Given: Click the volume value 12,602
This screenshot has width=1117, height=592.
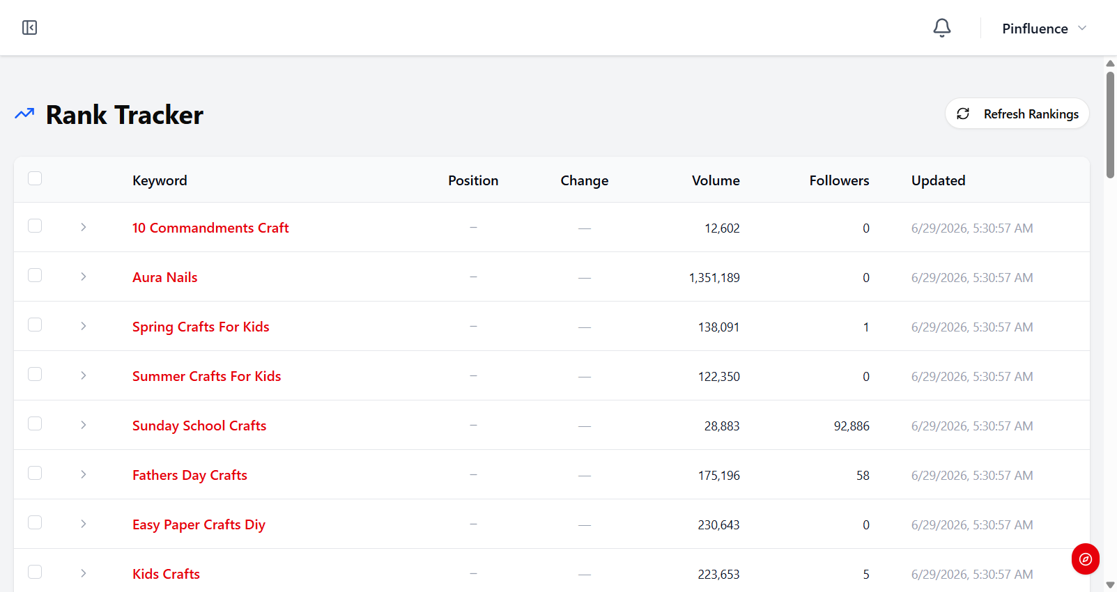Looking at the screenshot, I should pos(722,228).
